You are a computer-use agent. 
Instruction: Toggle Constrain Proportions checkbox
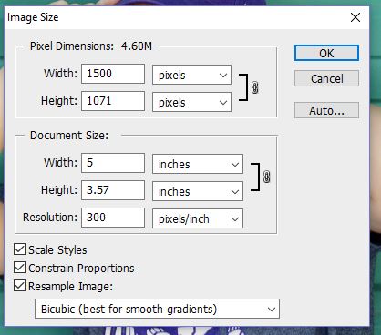(19, 268)
